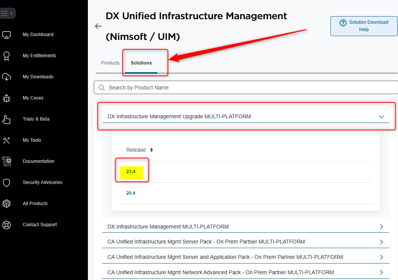Go back using the left arrow
Screen dimensions: 398x280
[x=98, y=26]
